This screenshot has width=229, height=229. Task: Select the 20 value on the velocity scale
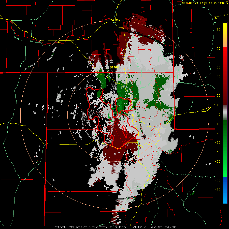[x=219, y=96]
